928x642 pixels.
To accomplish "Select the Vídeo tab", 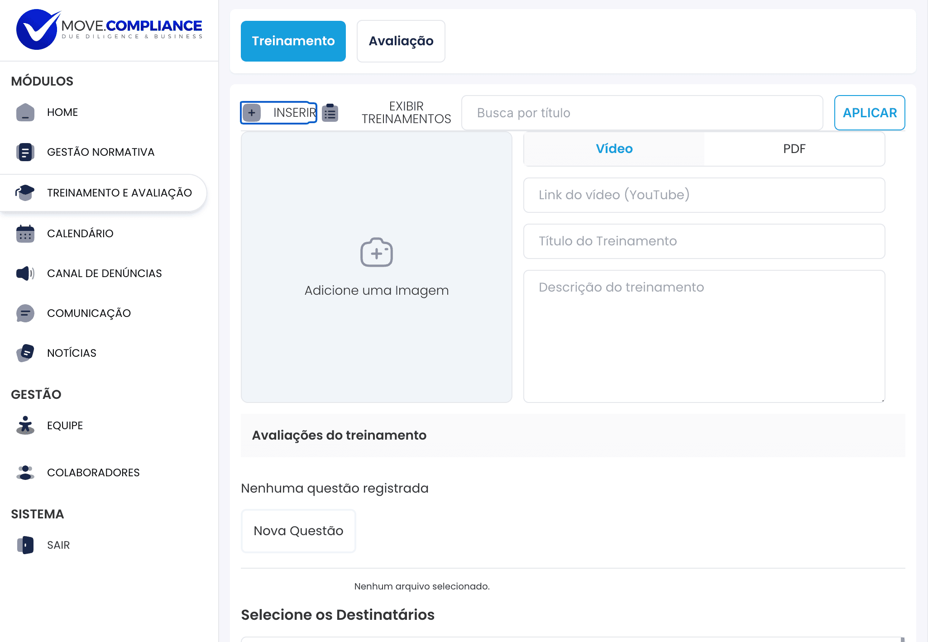I will (614, 149).
